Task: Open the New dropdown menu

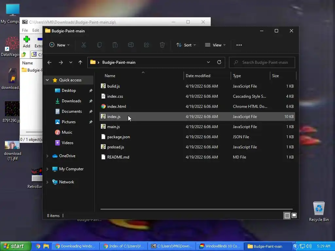Action: click(60, 45)
